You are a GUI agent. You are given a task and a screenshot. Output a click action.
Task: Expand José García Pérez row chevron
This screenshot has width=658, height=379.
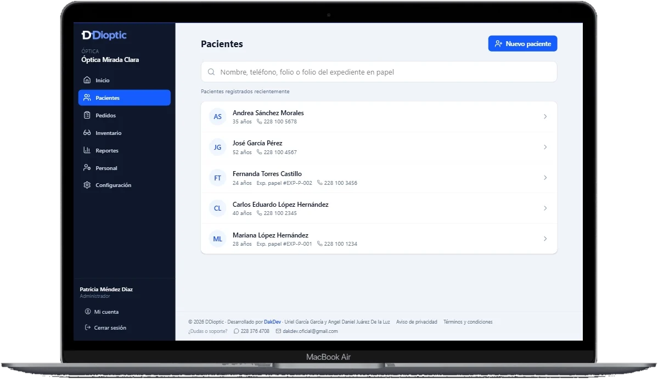[545, 147]
